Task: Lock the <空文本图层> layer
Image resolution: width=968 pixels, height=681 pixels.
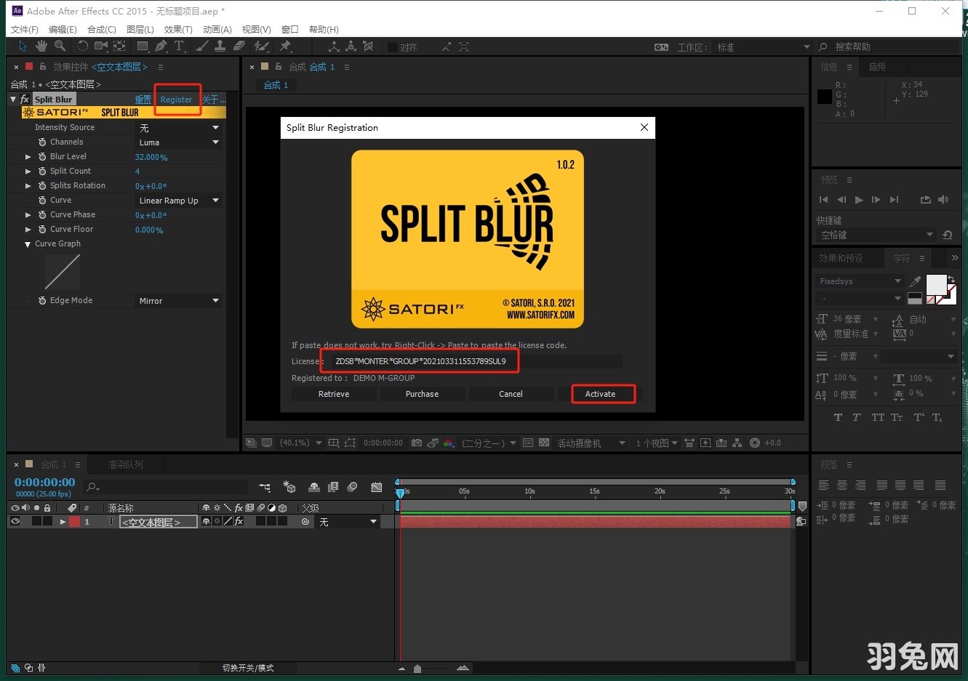Action: coord(47,521)
